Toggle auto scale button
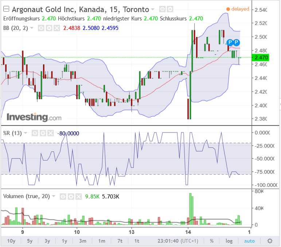The height and width of the screenshot is (247, 281). click(x=249, y=241)
